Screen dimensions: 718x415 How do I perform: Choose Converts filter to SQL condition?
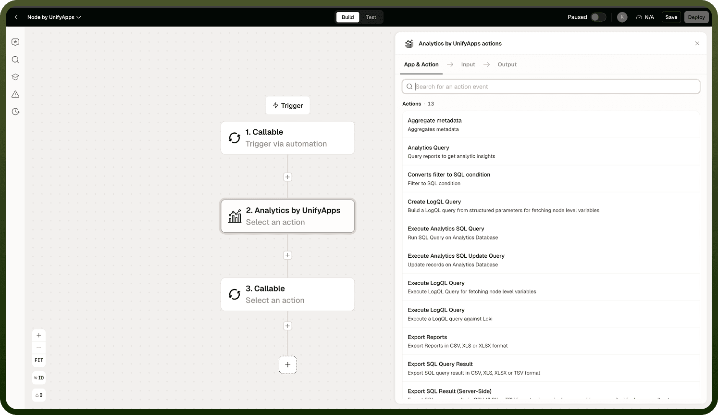(551, 179)
